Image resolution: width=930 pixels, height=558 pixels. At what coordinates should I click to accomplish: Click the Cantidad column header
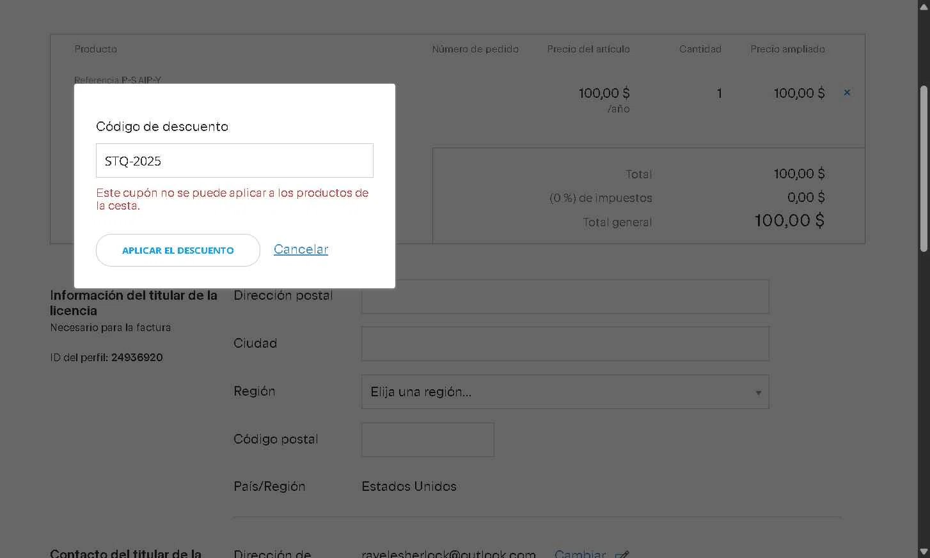pyautogui.click(x=700, y=49)
